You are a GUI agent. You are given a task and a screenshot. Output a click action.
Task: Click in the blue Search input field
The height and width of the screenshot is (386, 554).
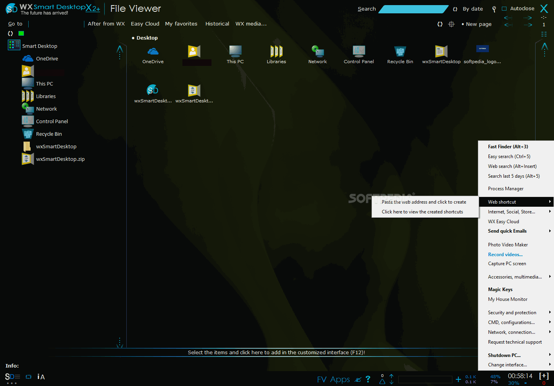[x=413, y=9]
